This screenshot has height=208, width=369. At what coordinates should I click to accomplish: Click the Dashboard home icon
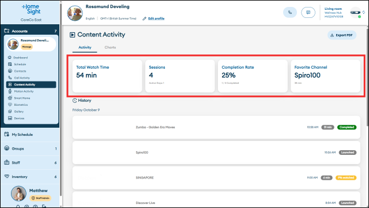pos(10,57)
